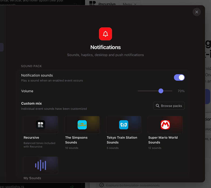Image resolution: width=211 pixels, height=188 pixels.
Task: Click the magnifier icon in Browse packs
Action: coord(157,106)
